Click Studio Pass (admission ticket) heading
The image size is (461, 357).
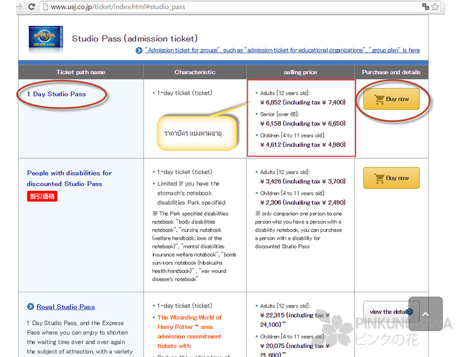coord(135,38)
